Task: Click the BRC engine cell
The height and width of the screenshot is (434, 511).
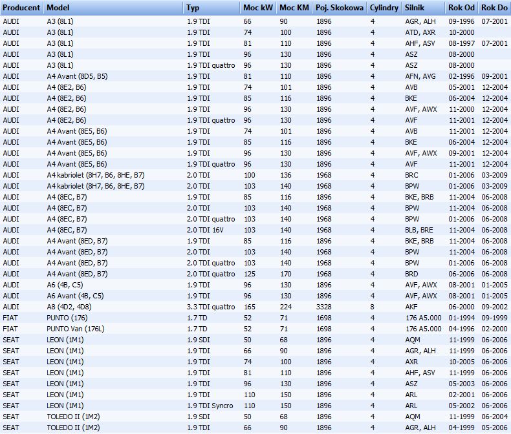Action: tap(411, 175)
